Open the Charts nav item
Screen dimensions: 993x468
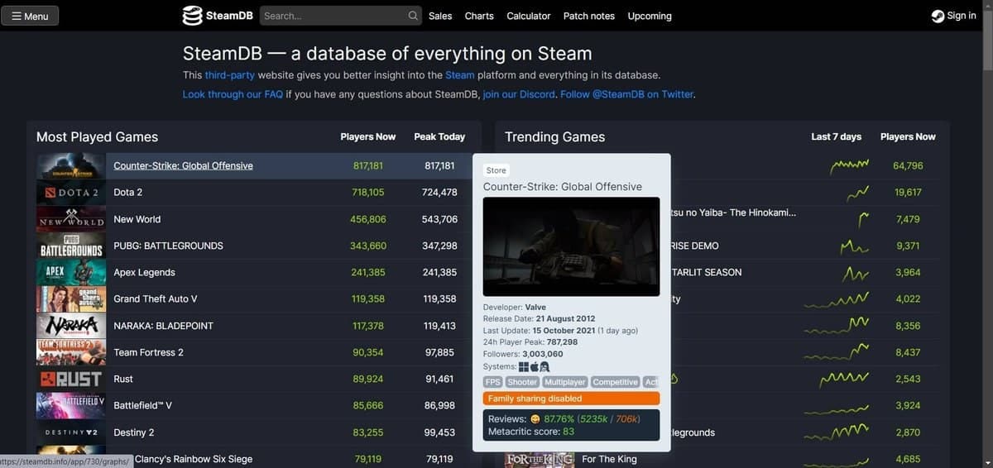click(x=479, y=16)
